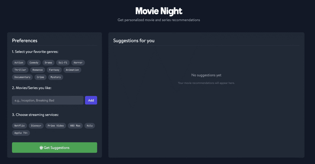The image size is (315, 164).
Task: Pick the Crime genre chip
Action: tap(40, 77)
